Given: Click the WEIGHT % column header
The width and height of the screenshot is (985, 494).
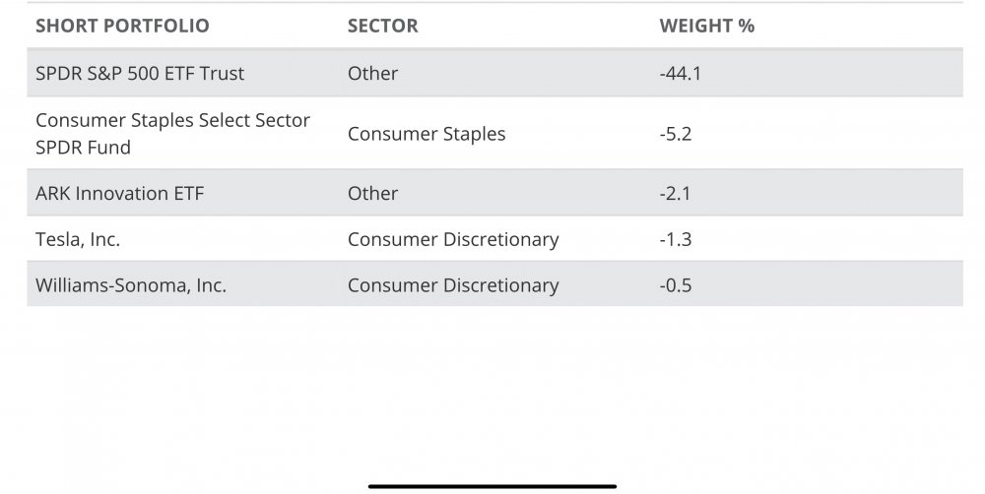Looking at the screenshot, I should [x=706, y=26].
